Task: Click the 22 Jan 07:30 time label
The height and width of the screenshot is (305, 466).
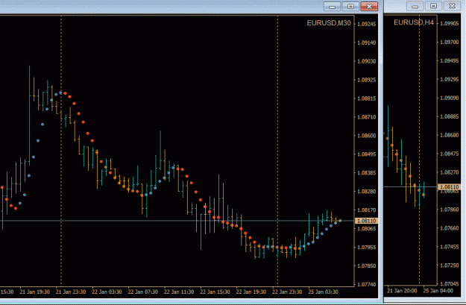Action: (x=142, y=292)
